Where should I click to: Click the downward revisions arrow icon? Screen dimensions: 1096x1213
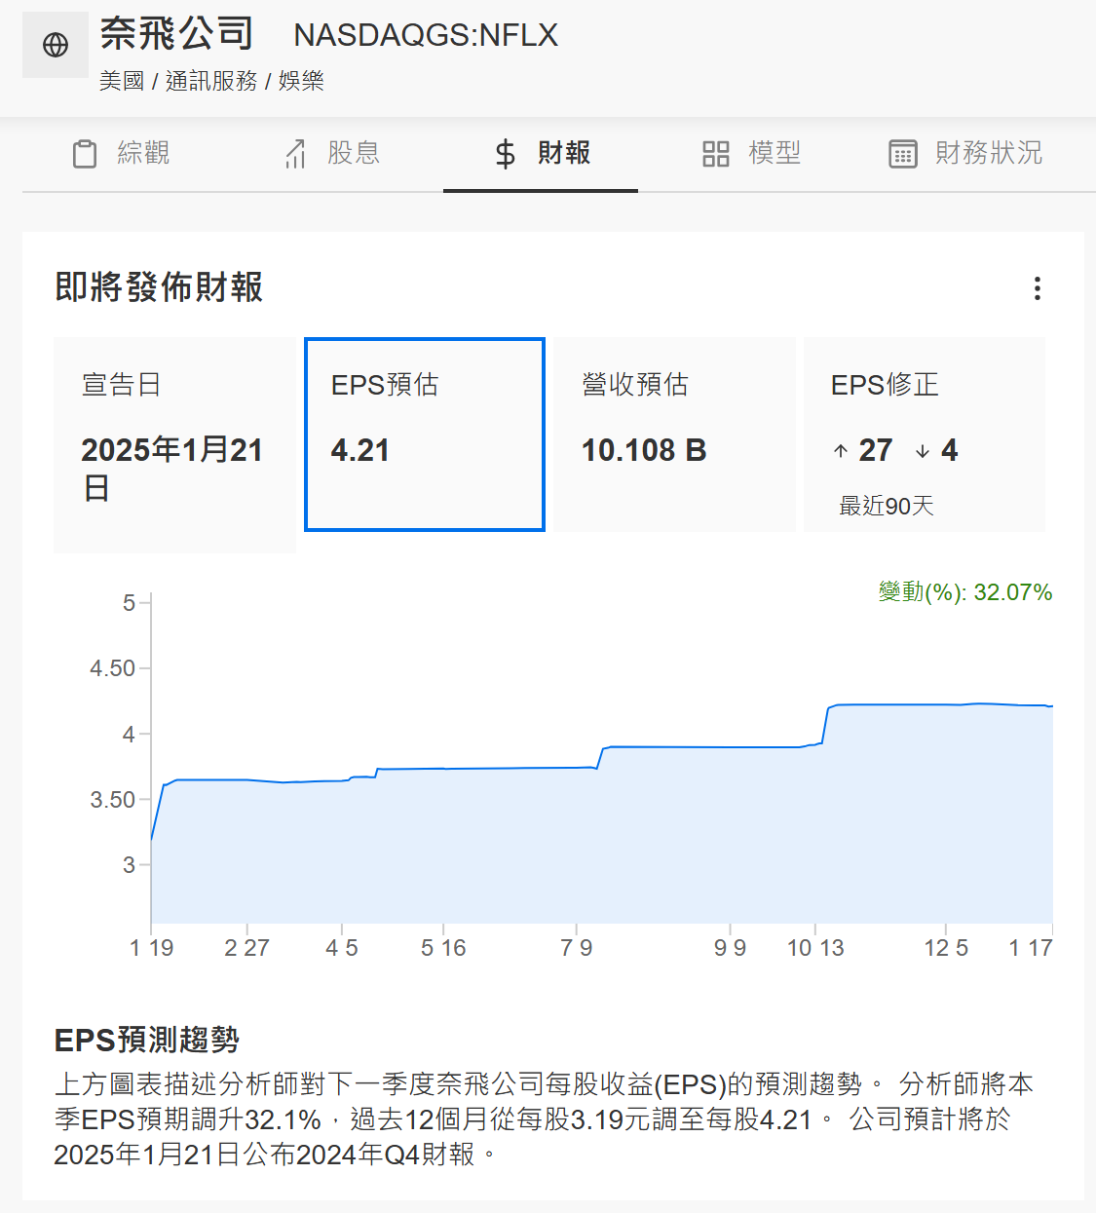[x=923, y=451]
